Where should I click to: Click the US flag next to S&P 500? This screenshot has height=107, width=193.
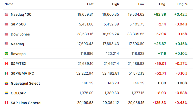[6, 24]
